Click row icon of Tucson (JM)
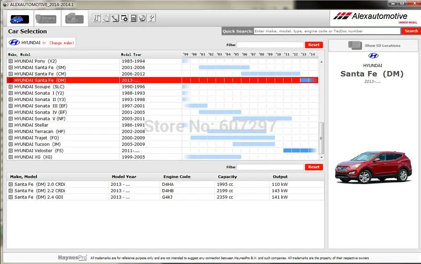Image resolution: width=421 pixels, height=264 pixels. click(11, 144)
